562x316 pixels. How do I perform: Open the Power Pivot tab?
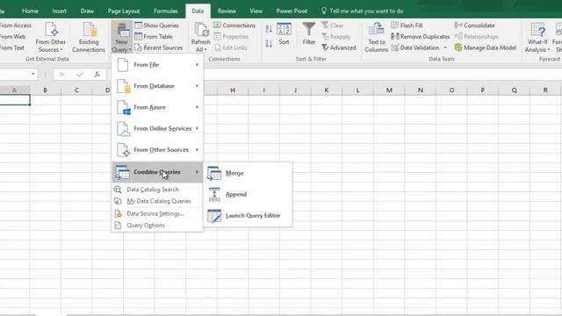tap(292, 11)
